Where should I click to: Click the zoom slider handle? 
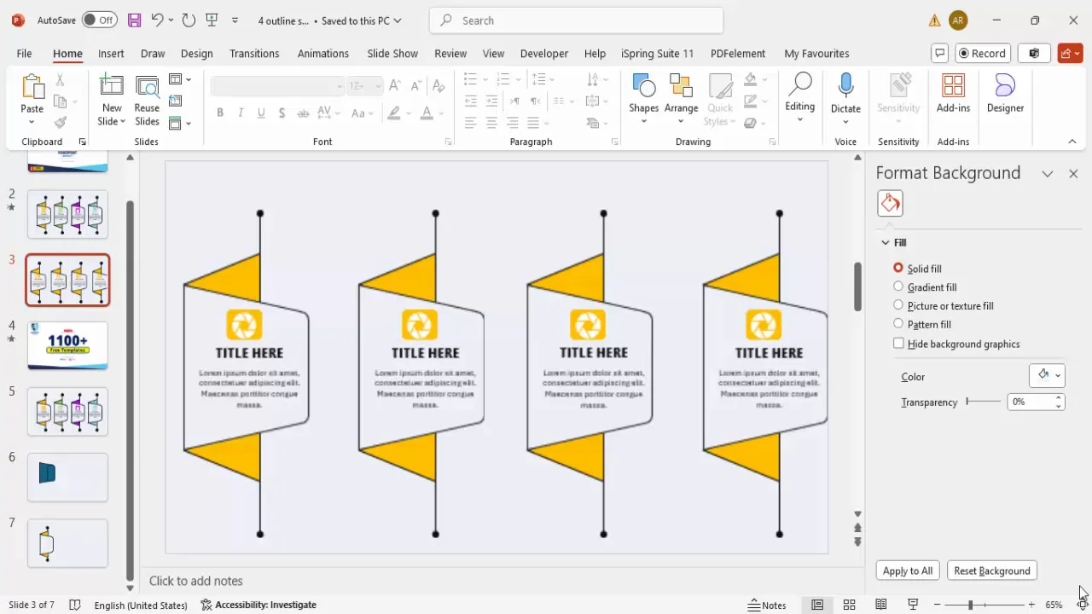pyautogui.click(x=970, y=605)
